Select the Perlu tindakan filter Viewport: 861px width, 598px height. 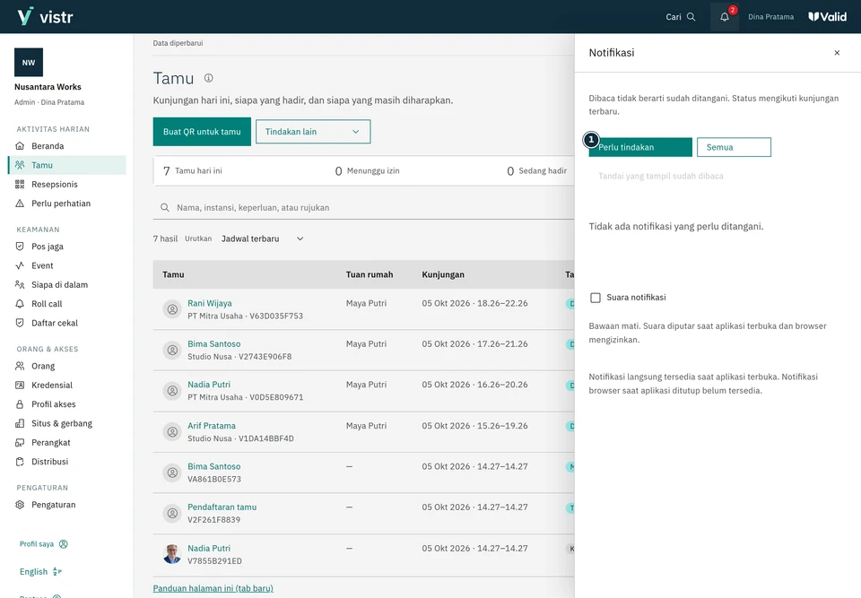pyautogui.click(x=640, y=147)
